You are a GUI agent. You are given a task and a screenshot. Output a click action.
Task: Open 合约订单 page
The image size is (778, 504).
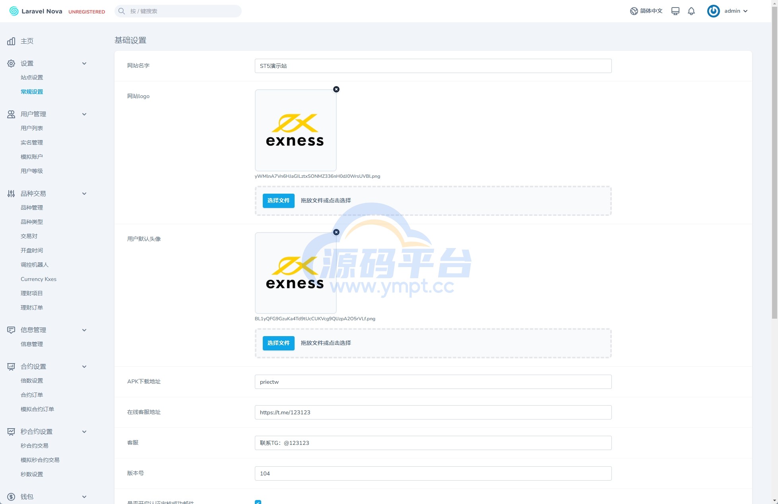(x=32, y=395)
